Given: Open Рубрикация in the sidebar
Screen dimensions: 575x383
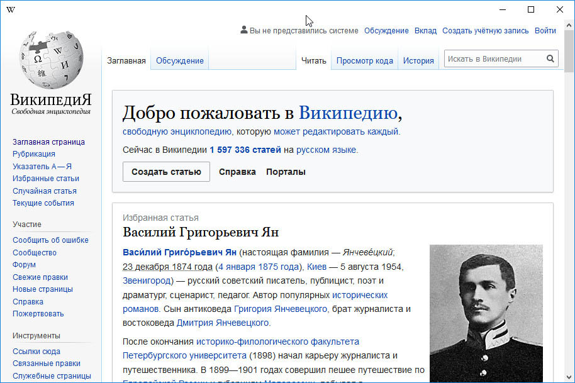Looking at the screenshot, I should 34,154.
